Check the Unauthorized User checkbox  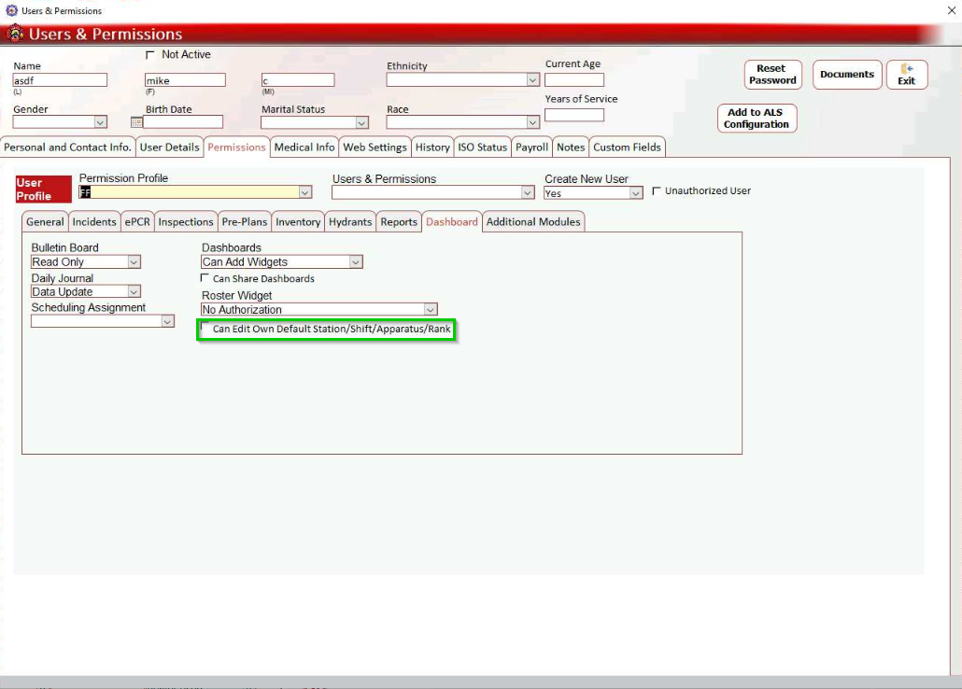pyautogui.click(x=657, y=191)
